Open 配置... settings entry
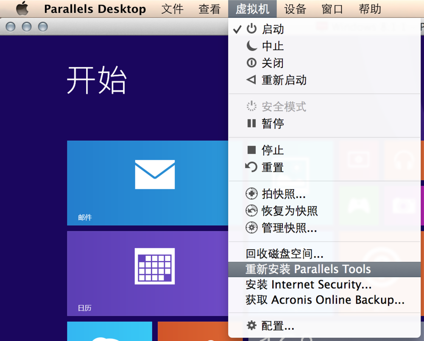The image size is (424, 341). 324,326
